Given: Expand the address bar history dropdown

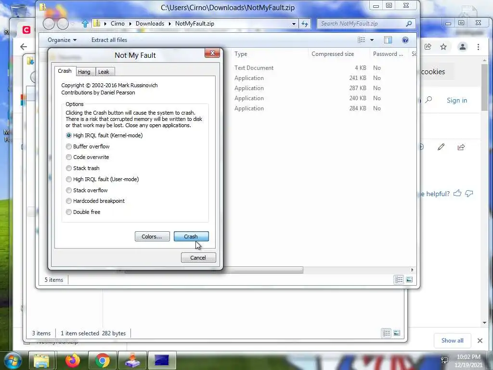Looking at the screenshot, I should 294,24.
